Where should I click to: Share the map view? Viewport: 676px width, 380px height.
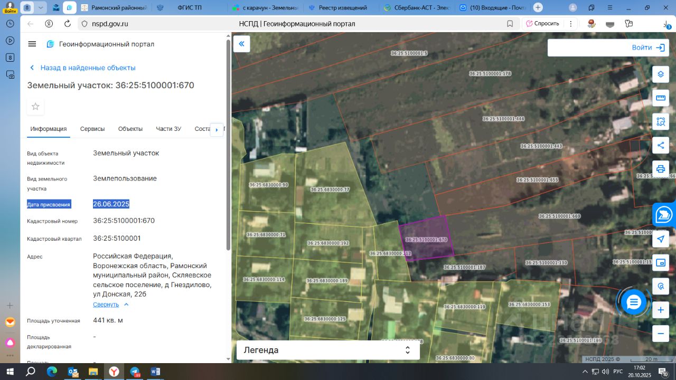[661, 145]
